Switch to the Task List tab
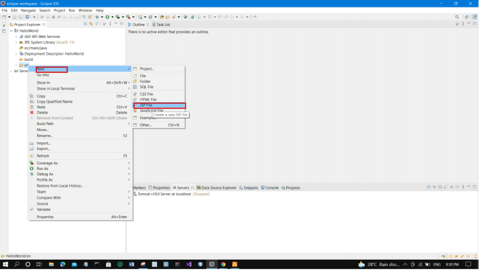The height and width of the screenshot is (270, 479). tap(161, 25)
